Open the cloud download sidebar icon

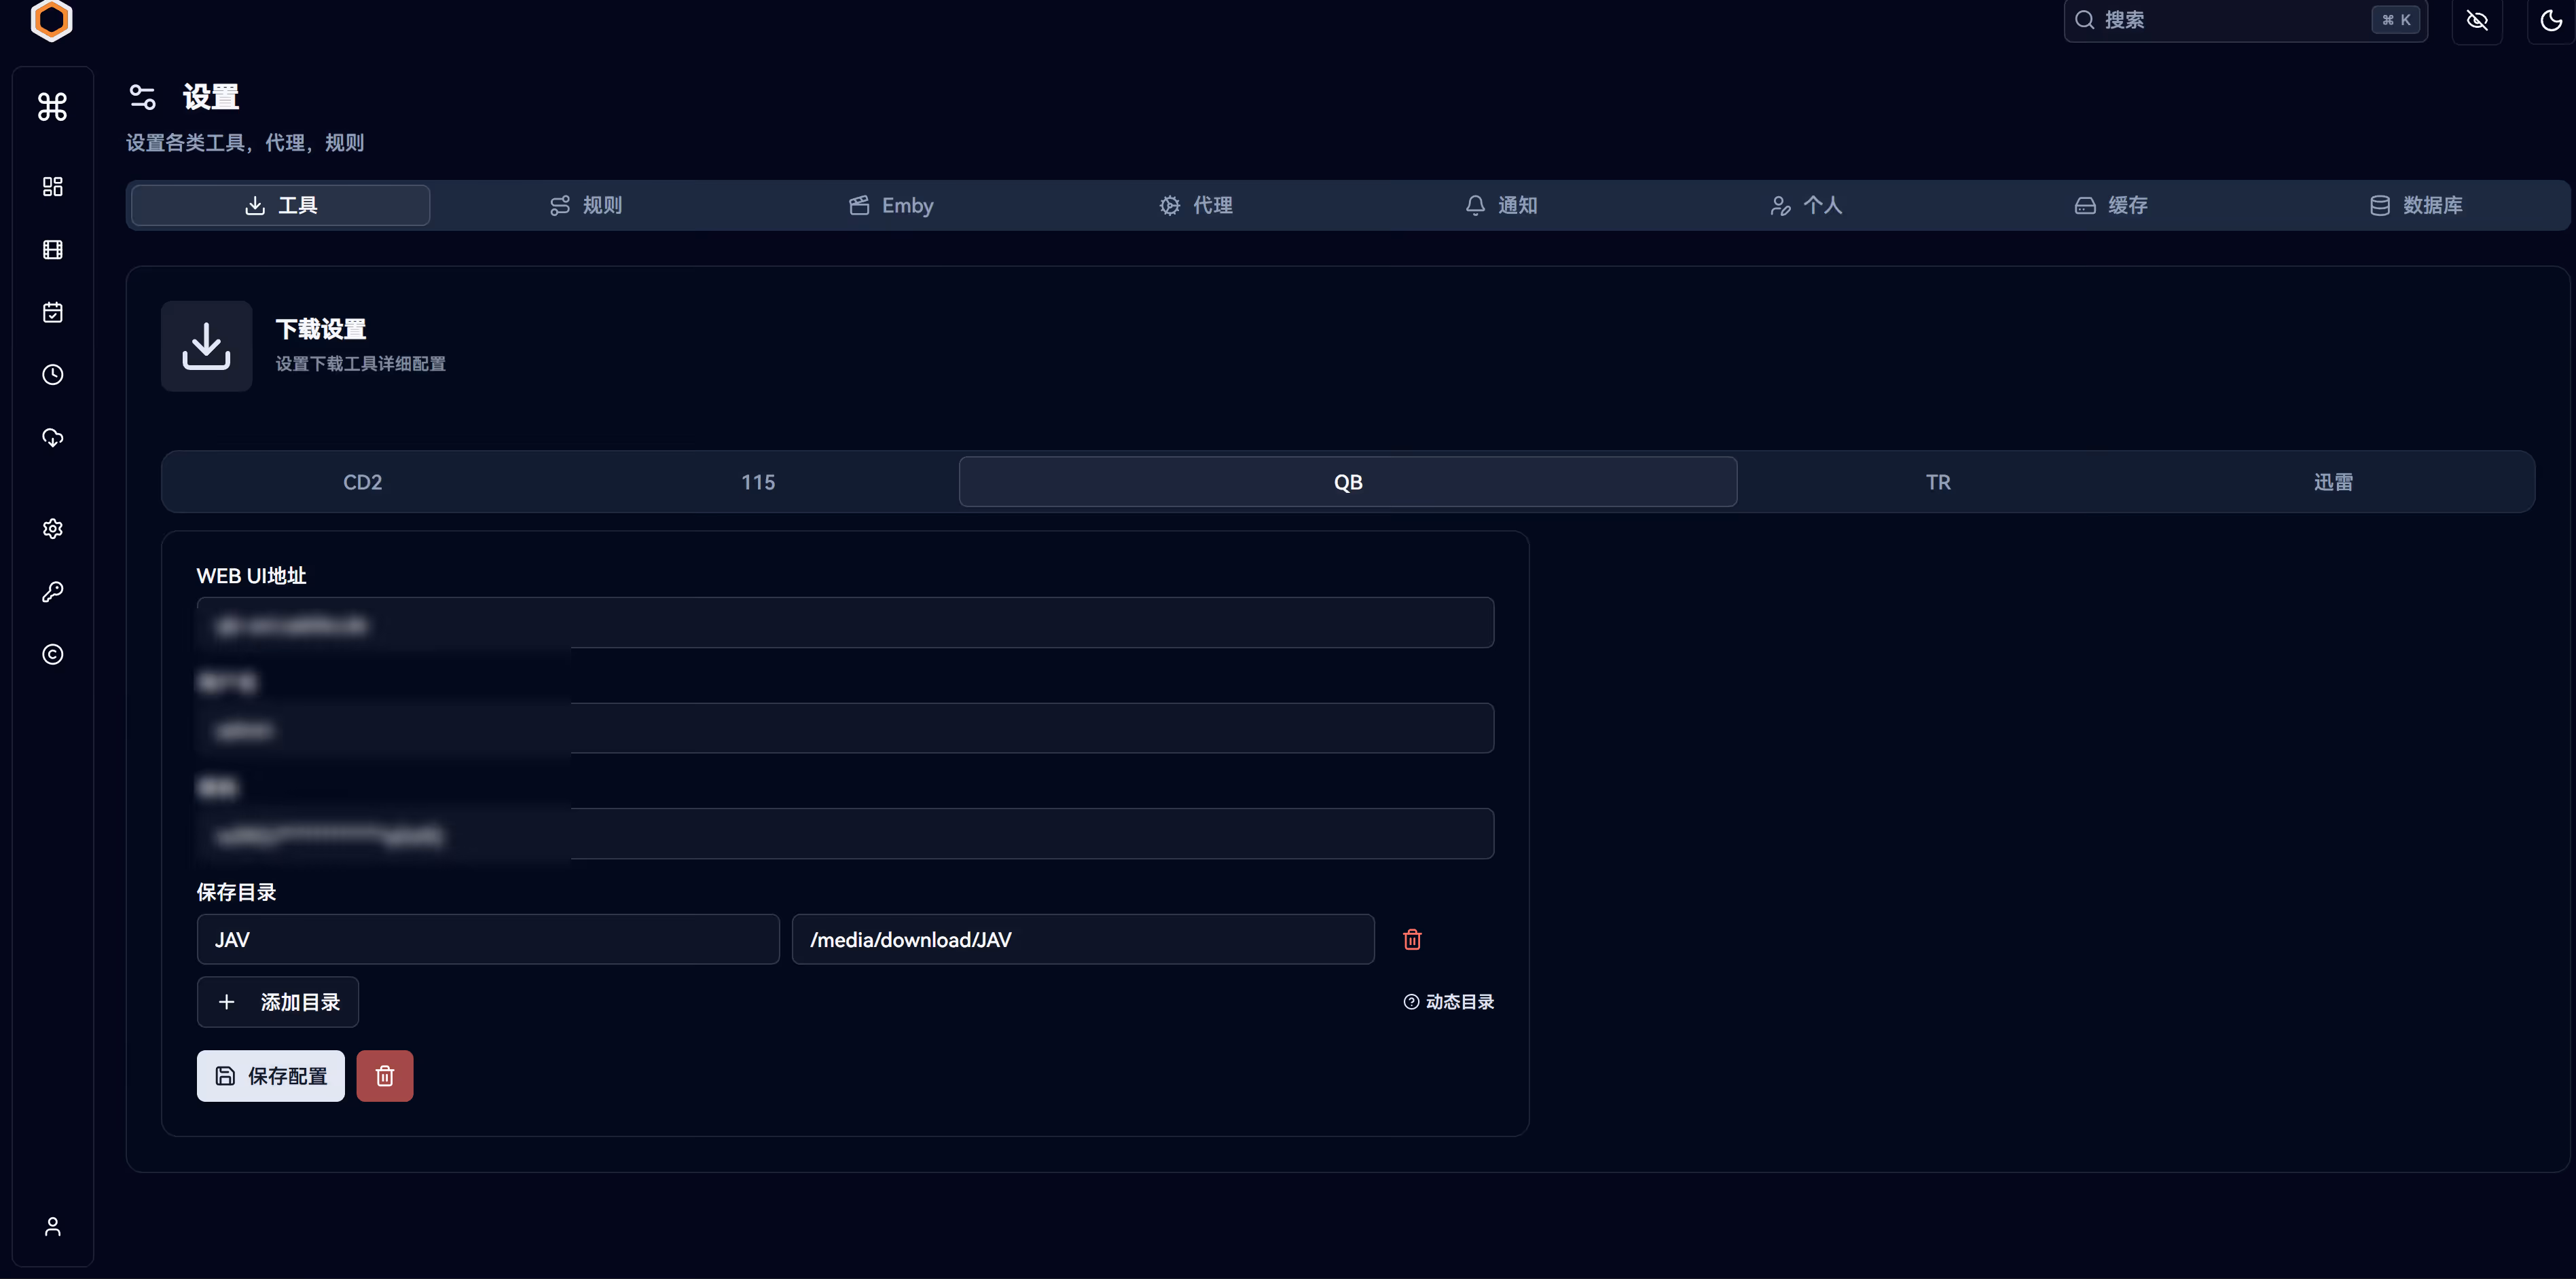(52, 438)
